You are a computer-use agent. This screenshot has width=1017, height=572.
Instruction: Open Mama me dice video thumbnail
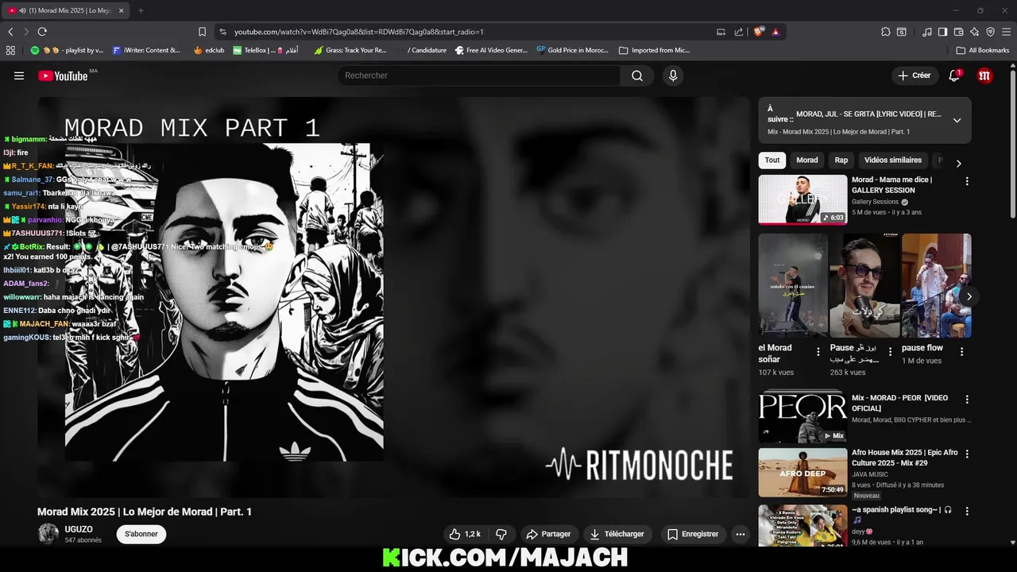(x=802, y=200)
